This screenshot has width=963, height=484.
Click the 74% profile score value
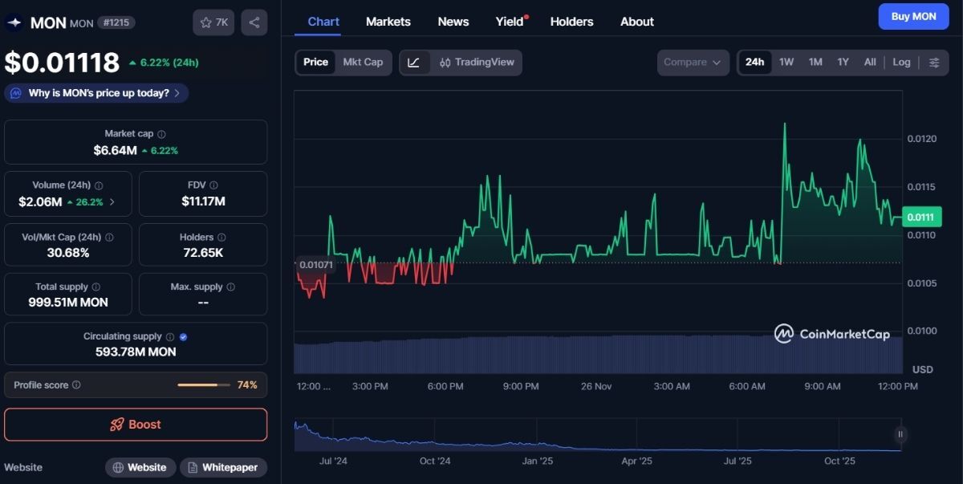tap(247, 385)
